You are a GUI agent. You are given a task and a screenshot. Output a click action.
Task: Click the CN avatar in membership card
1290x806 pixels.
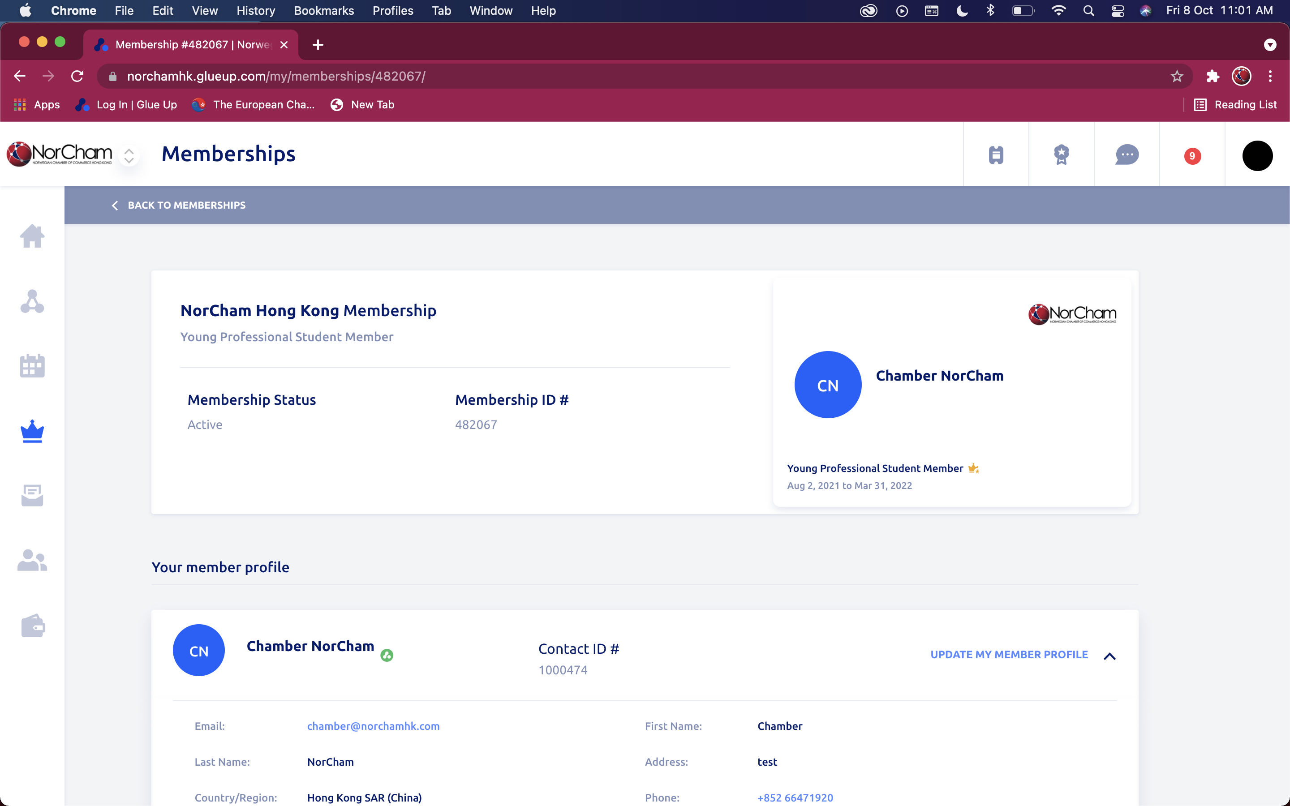828,385
